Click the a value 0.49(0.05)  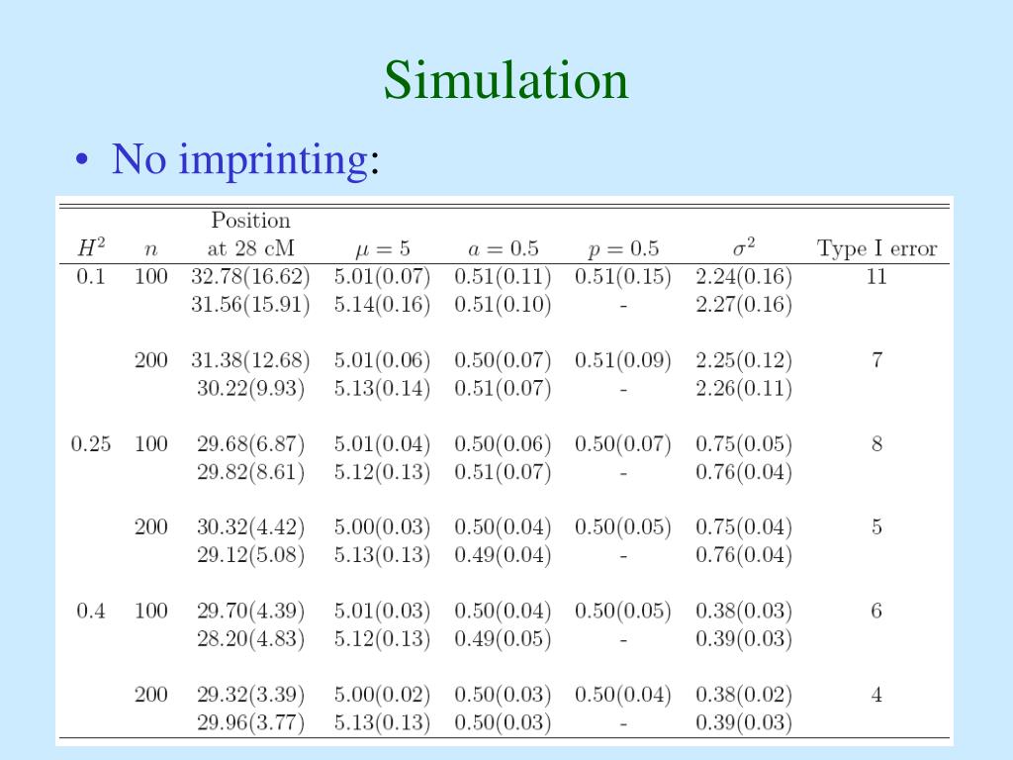tap(503, 639)
